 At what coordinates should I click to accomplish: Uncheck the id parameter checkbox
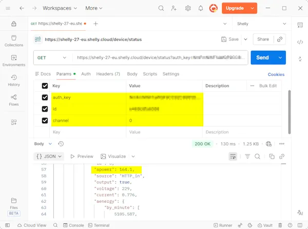45,109
